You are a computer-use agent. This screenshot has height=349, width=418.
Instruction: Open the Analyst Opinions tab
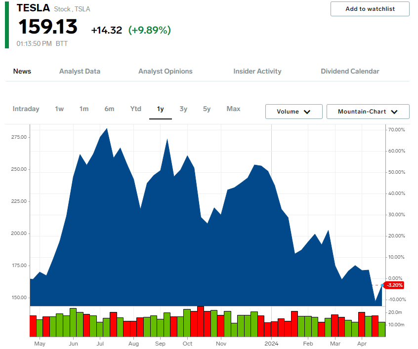(166, 71)
